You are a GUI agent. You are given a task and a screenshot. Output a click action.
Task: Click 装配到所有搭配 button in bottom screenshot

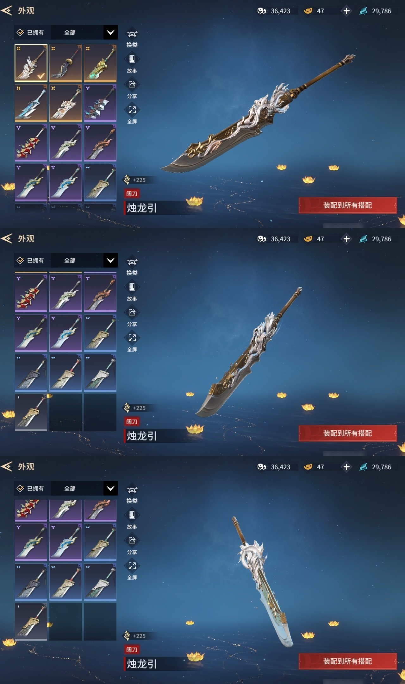coord(347,661)
